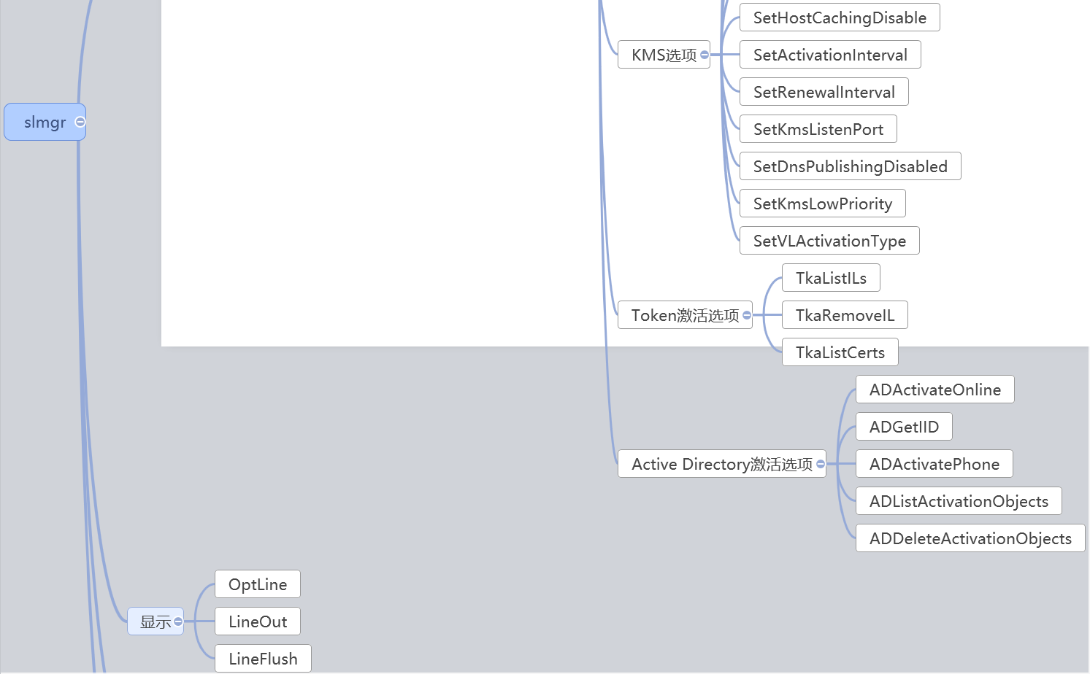Select the ADActivateOnline node
The width and height of the screenshot is (1090, 674).
coord(934,390)
